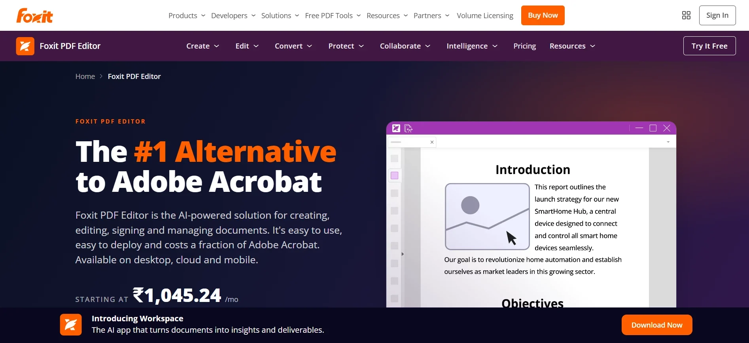Click the image placeholder in Introduction

(x=487, y=216)
